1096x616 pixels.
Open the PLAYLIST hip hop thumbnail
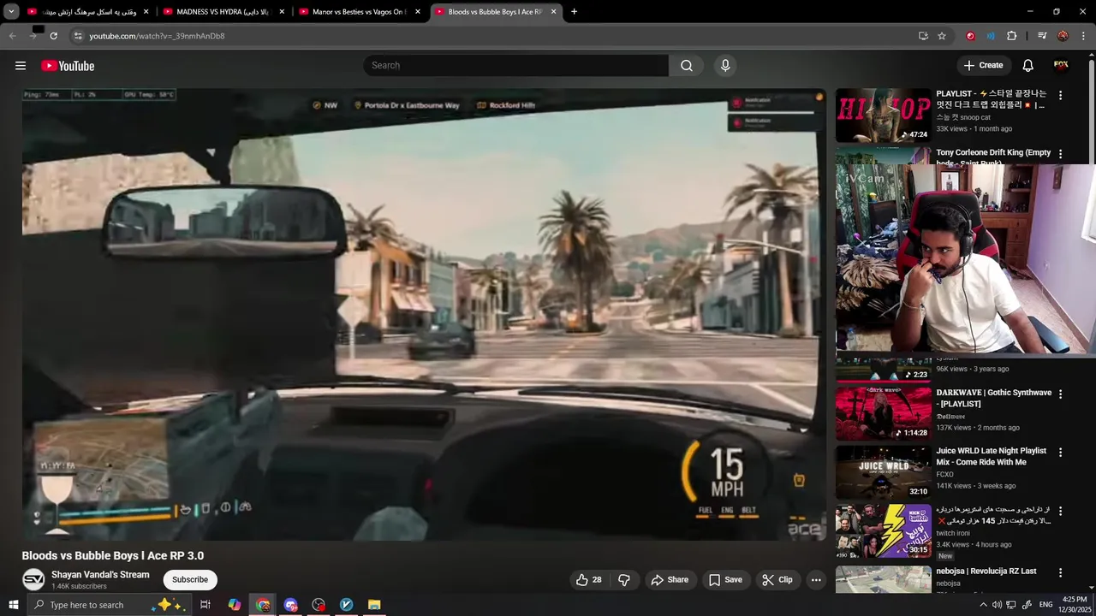[x=883, y=115]
